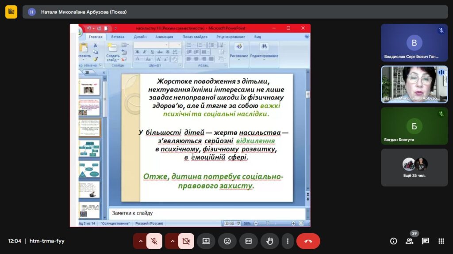
Task: Switch to the "Дизайн" ribbon tab
Action: pyautogui.click(x=140, y=37)
